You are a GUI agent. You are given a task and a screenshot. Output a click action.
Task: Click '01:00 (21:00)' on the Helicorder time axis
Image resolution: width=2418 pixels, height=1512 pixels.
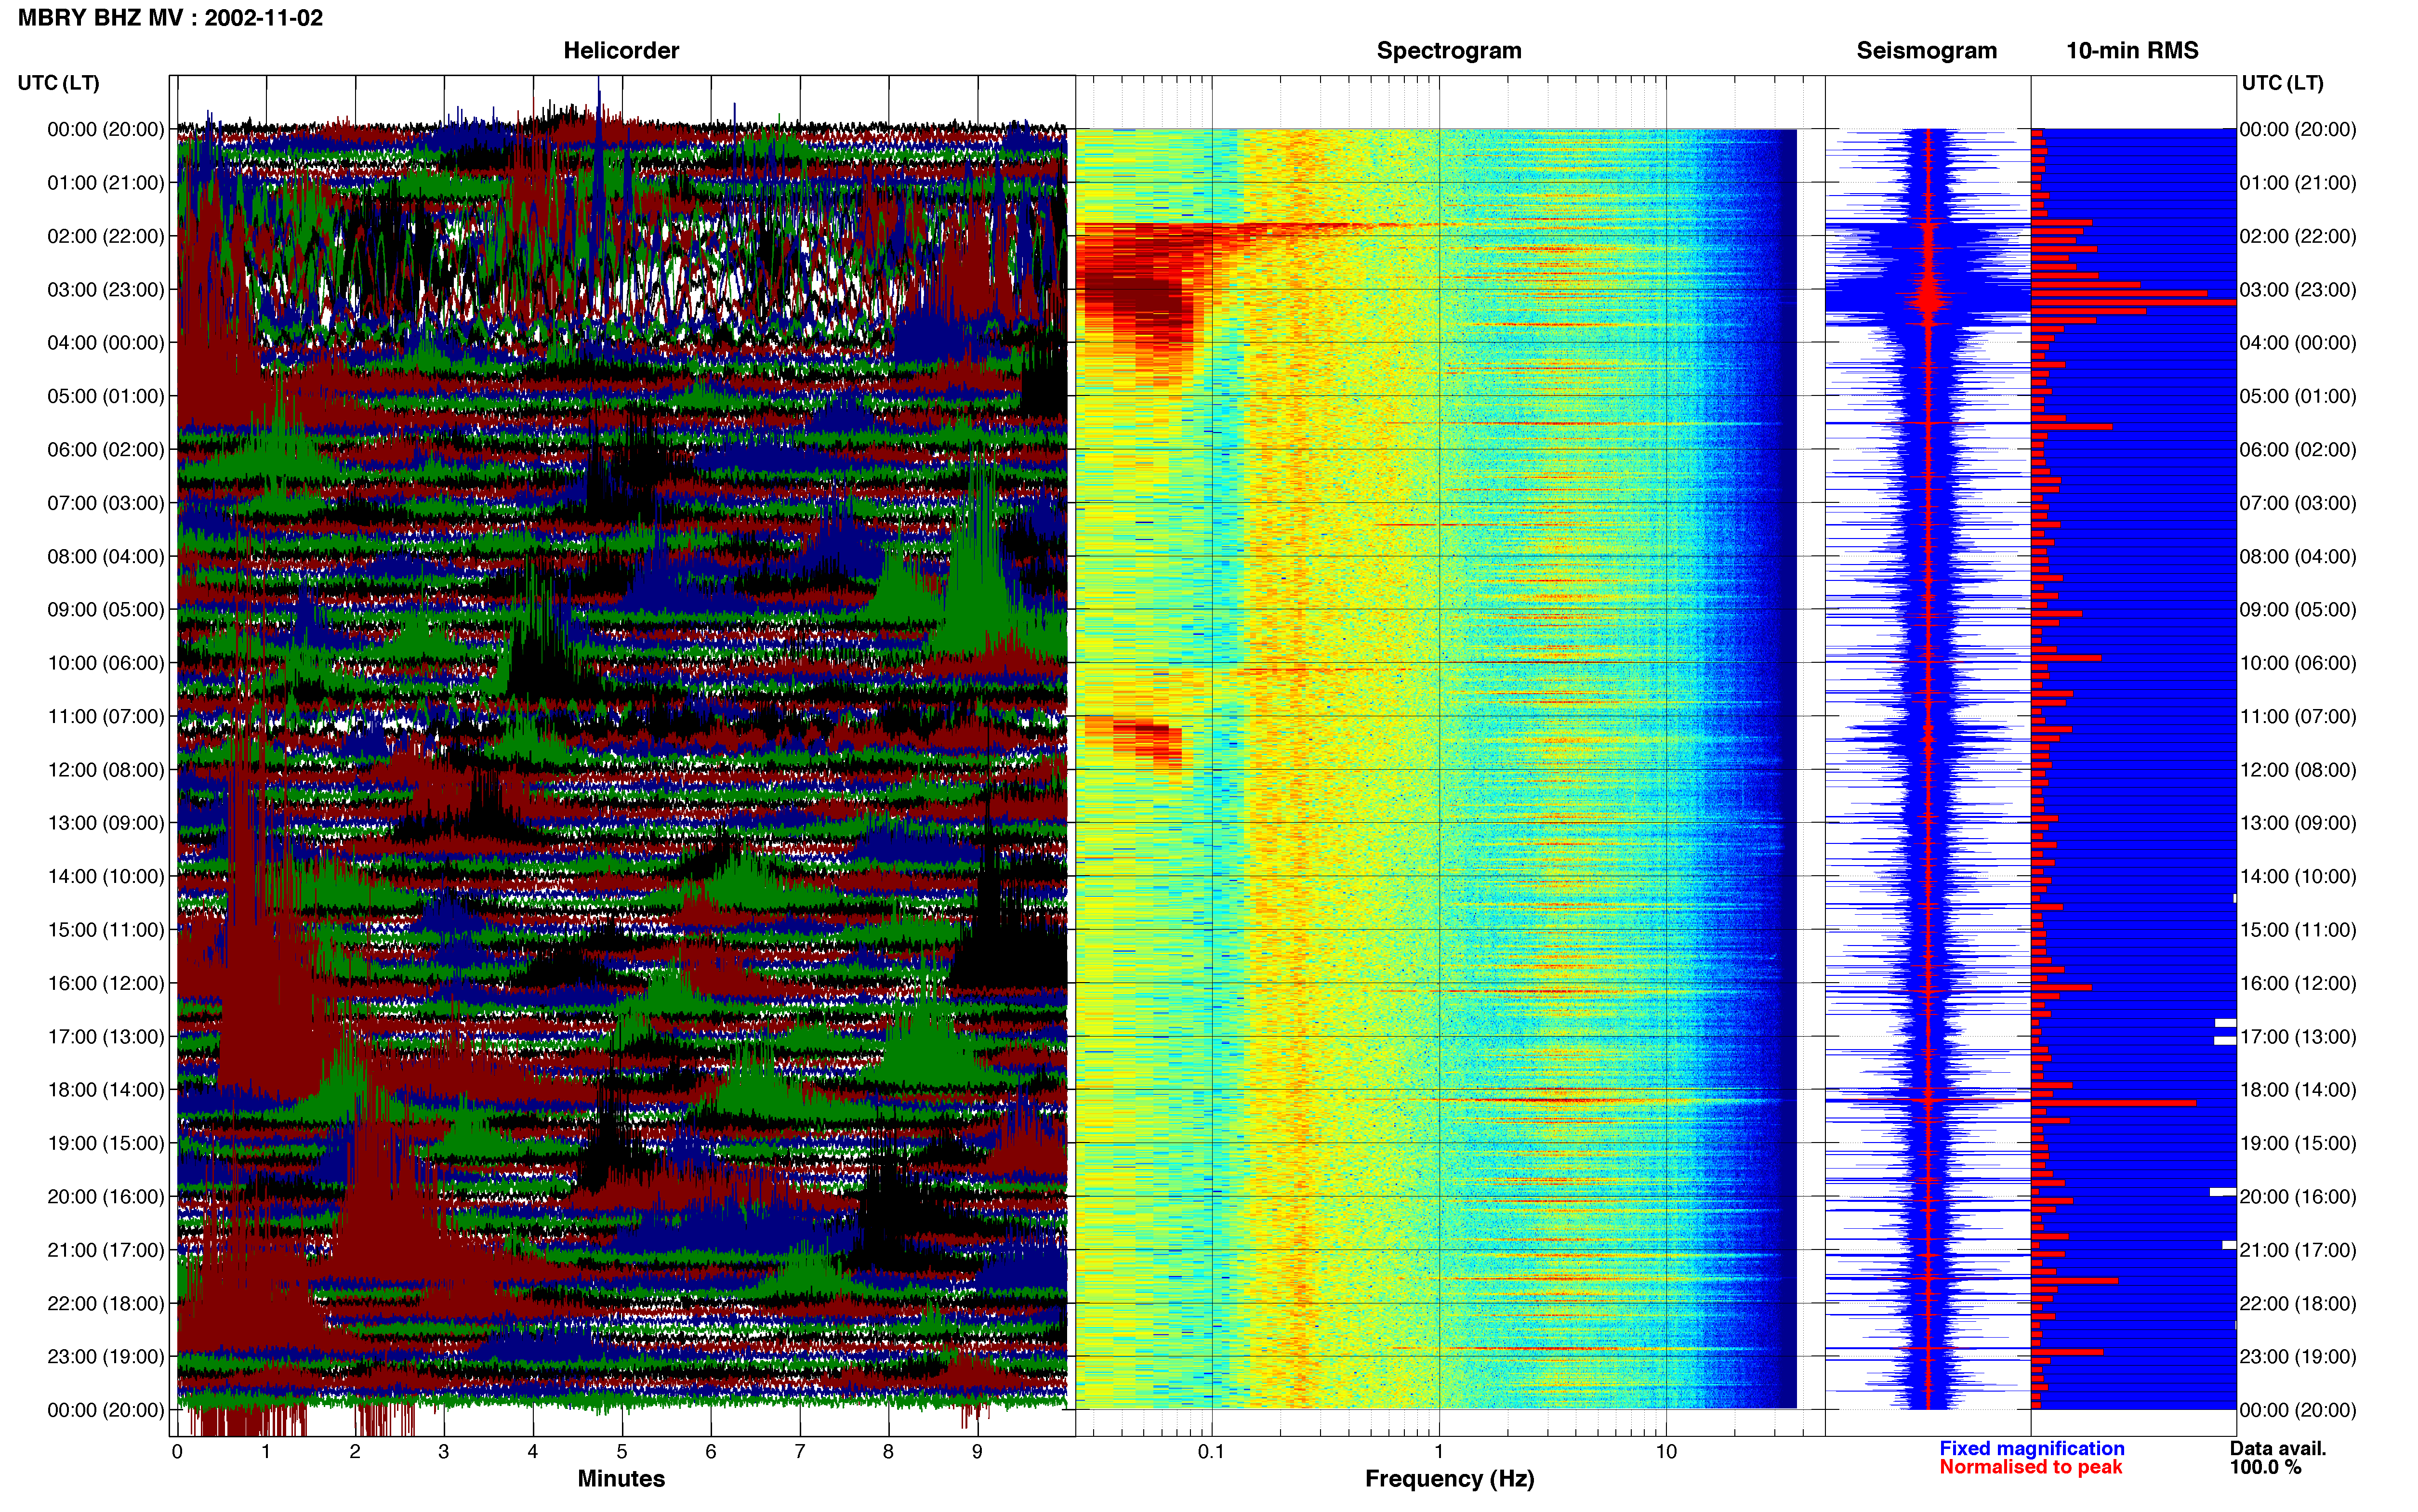point(106,183)
